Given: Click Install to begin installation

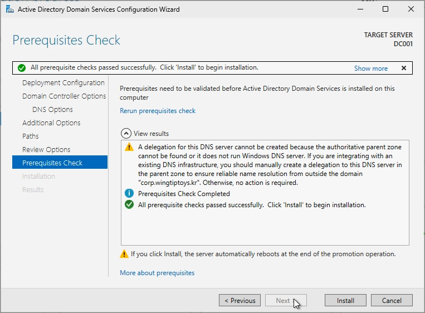Looking at the screenshot, I should click(x=345, y=300).
